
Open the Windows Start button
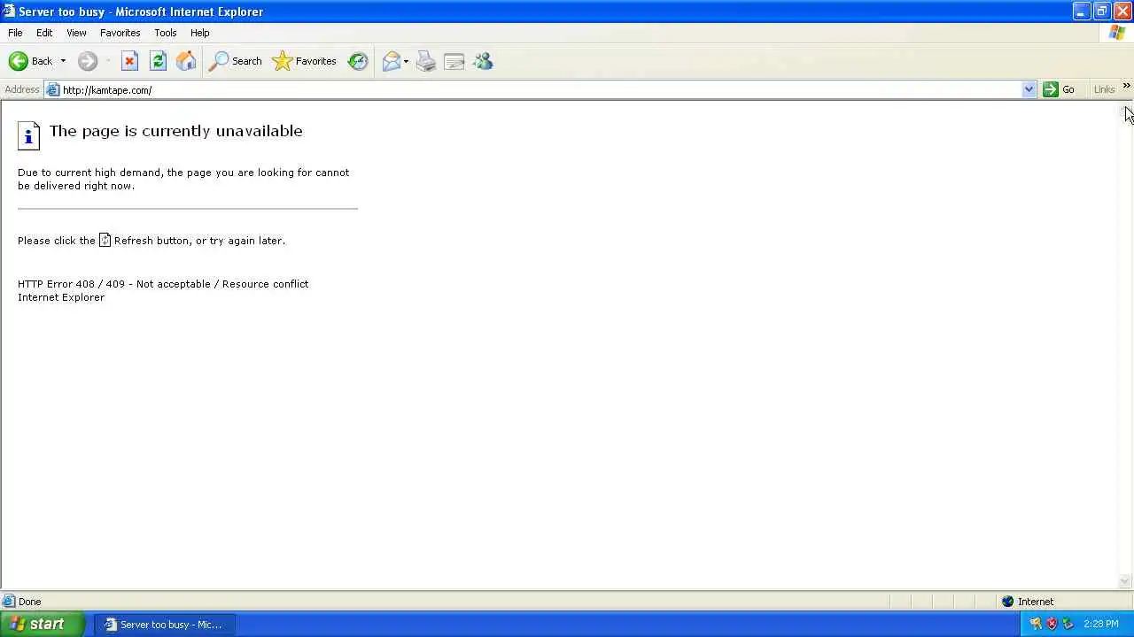tap(43, 624)
